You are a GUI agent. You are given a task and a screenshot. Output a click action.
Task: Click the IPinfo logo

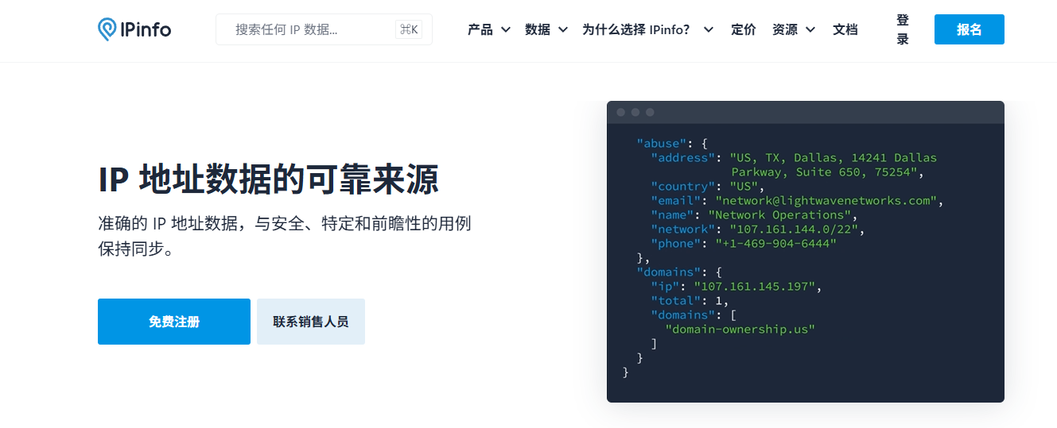click(x=134, y=29)
